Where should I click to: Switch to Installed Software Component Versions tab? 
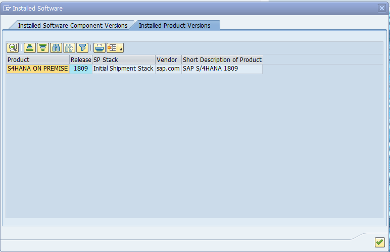tap(73, 25)
